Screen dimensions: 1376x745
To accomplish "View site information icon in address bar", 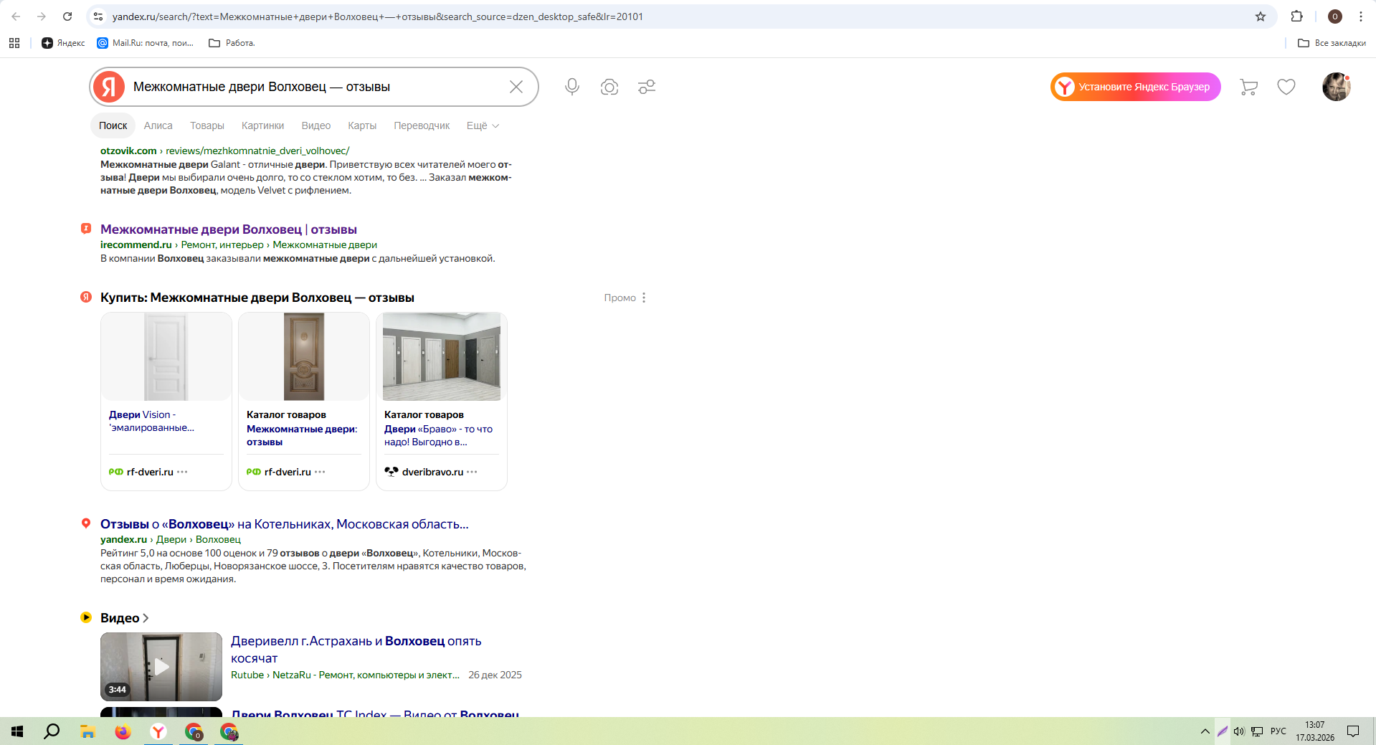I will (x=99, y=16).
